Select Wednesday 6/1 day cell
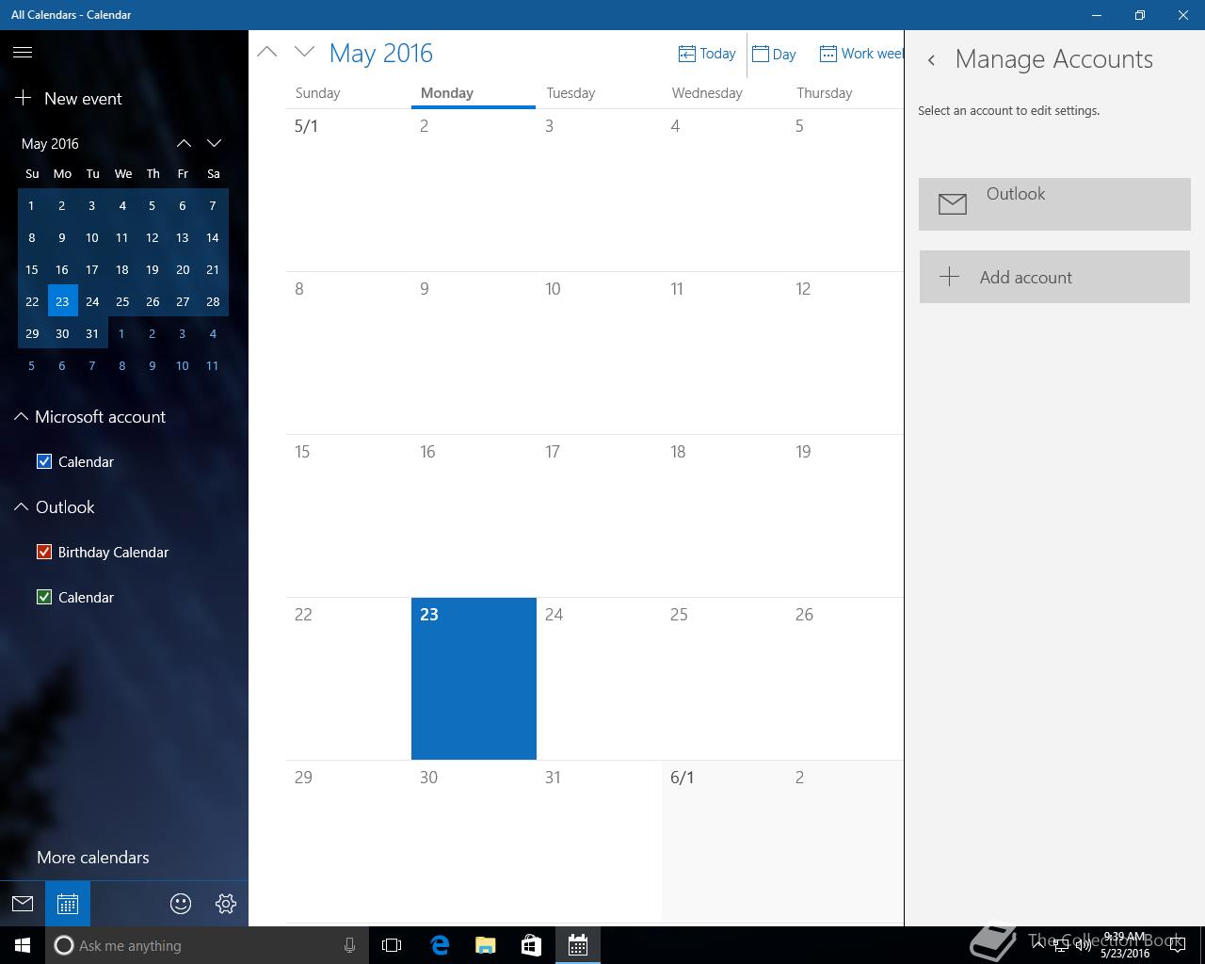Screen dimensions: 1205x964 point(724,842)
